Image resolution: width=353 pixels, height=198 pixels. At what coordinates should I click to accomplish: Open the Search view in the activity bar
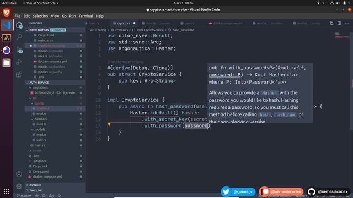[x=19, y=37]
